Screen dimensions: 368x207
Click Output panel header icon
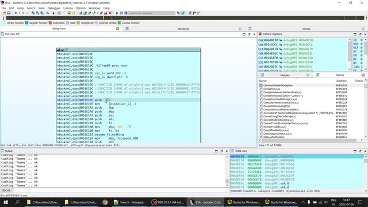[x=2, y=151]
